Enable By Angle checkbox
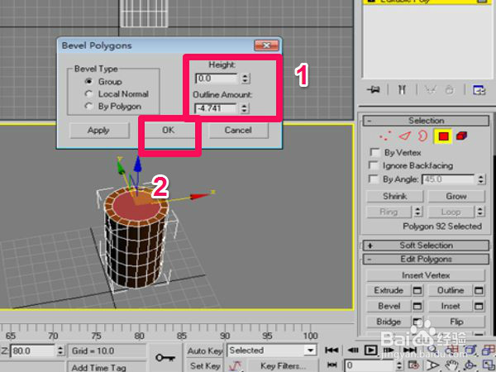 pyautogui.click(x=374, y=179)
